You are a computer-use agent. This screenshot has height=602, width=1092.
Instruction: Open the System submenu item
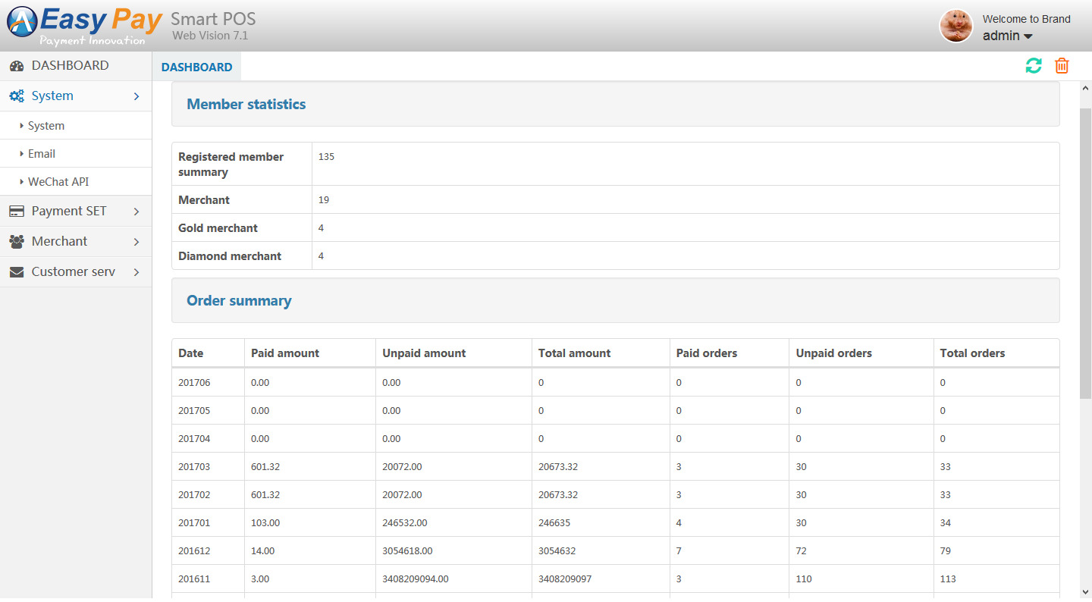click(46, 126)
